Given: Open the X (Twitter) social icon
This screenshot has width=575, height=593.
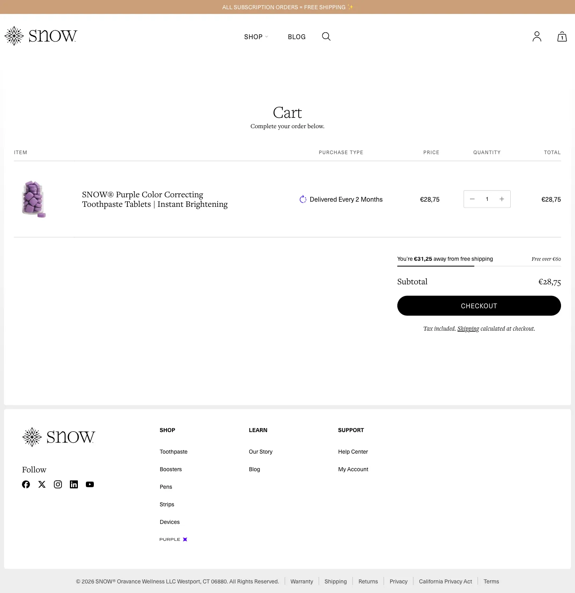Looking at the screenshot, I should (42, 484).
